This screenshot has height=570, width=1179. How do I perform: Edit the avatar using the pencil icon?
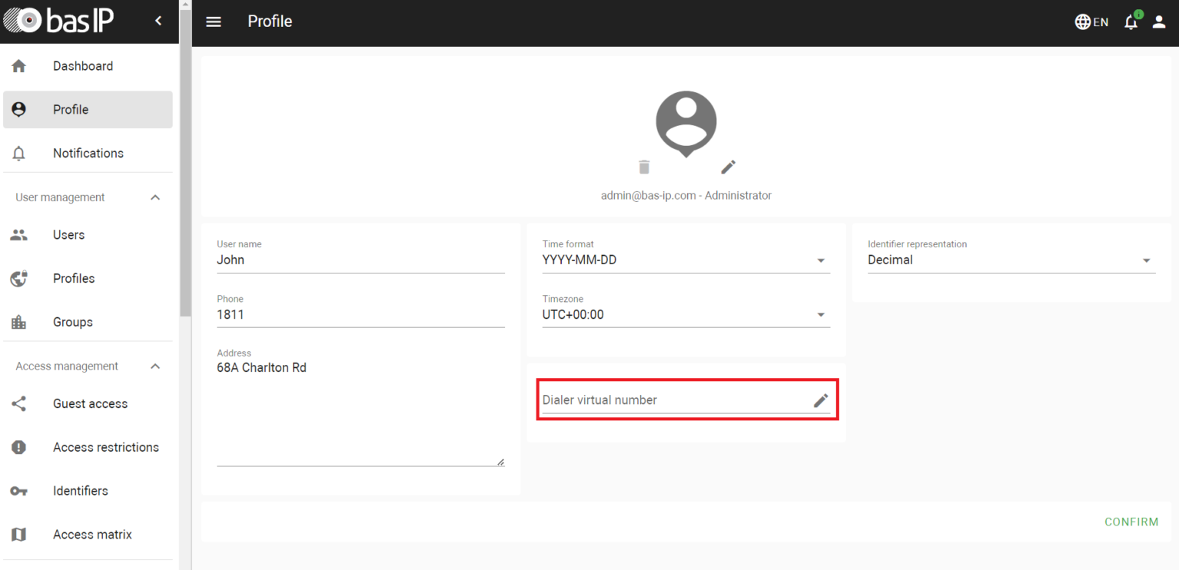728,167
